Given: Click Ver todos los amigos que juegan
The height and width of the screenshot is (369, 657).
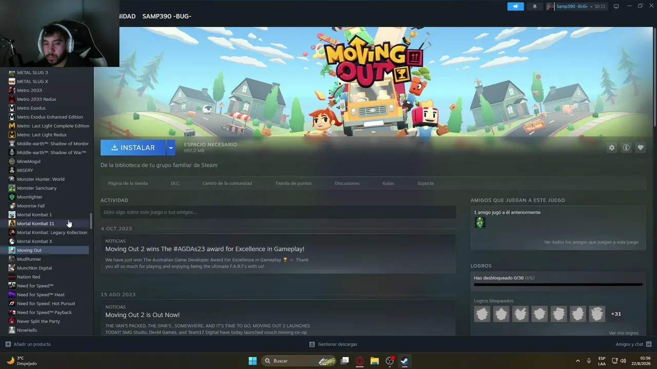Looking at the screenshot, I should click(591, 242).
